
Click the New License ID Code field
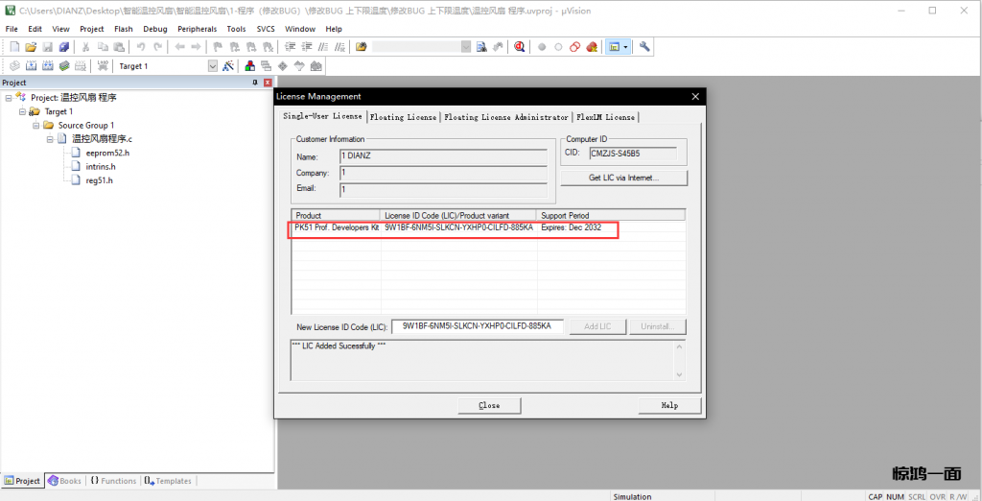477,326
